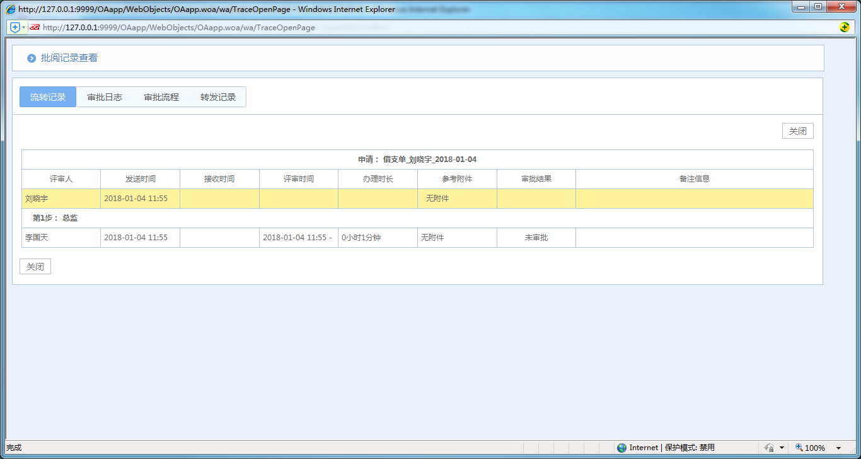Click the red site favicon before the URL

(x=35, y=27)
